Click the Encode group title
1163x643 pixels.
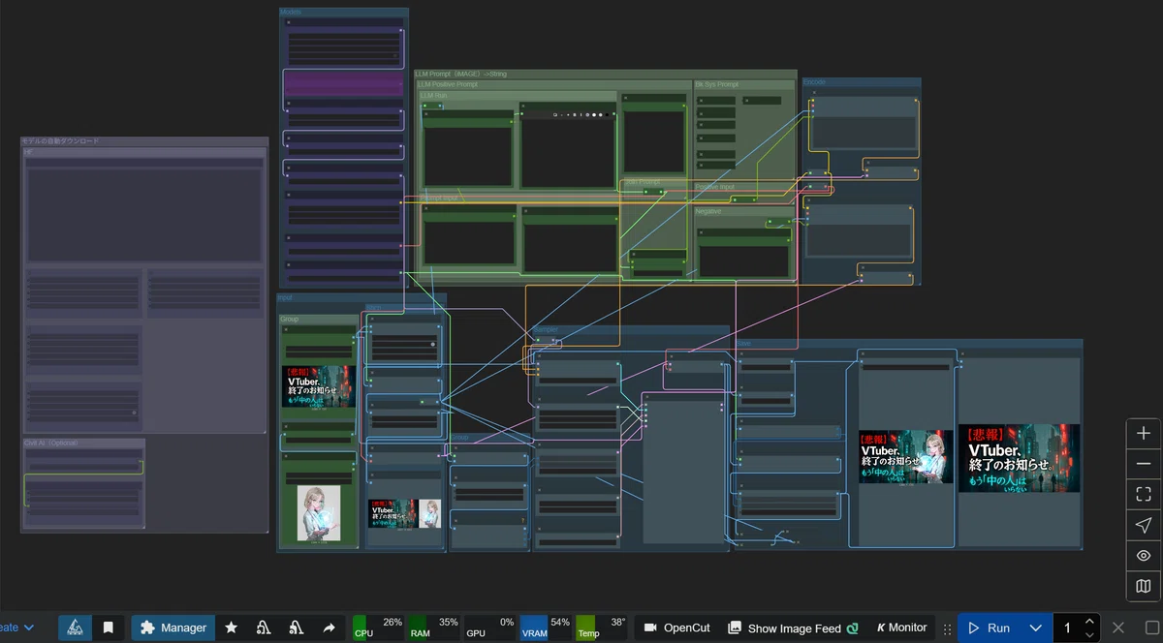click(x=815, y=82)
